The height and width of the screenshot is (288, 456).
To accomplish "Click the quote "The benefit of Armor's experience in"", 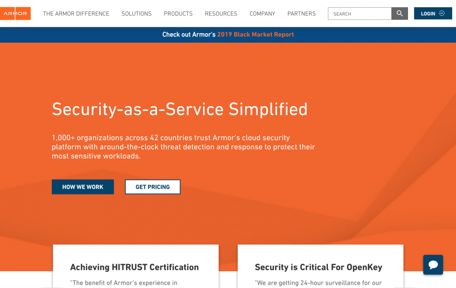I will pyautogui.click(x=123, y=283).
